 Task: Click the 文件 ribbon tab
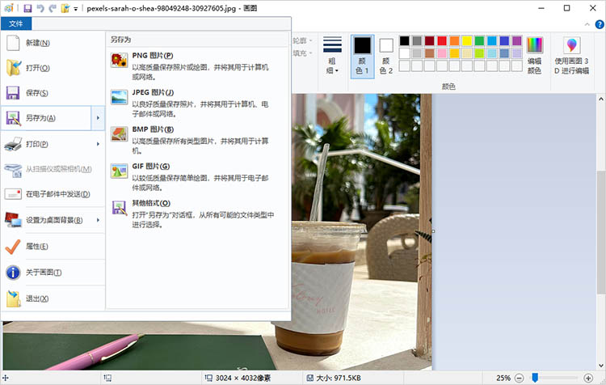tap(16, 23)
